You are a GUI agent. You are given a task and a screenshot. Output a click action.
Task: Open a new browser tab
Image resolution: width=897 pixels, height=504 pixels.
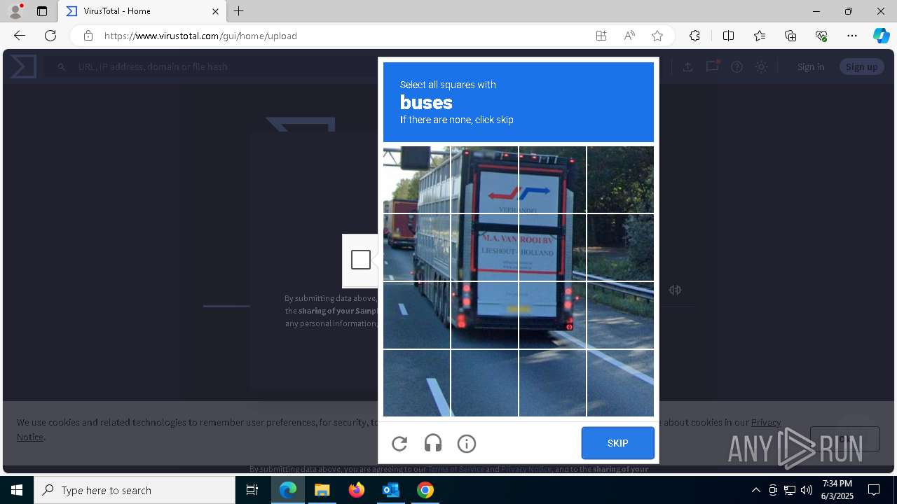coord(239,11)
